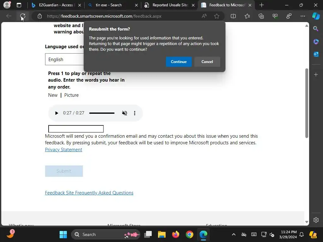Viewport: 323px width, 242px height.
Task: Click the Submit button
Action: point(64,171)
